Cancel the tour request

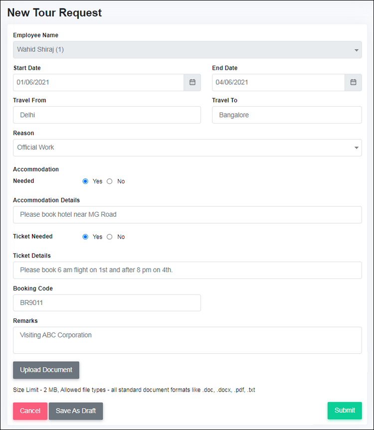pyautogui.click(x=30, y=411)
